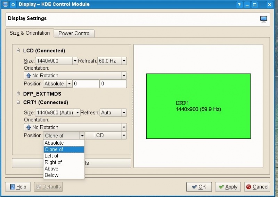Collapse the LCD (Connected) section

[x=18, y=51]
